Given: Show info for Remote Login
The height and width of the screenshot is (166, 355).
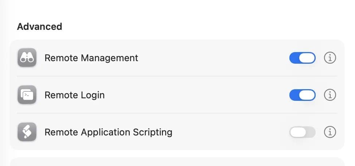Looking at the screenshot, I should tap(330, 95).
